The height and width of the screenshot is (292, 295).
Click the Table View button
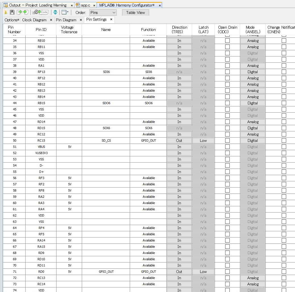coord(135,12)
